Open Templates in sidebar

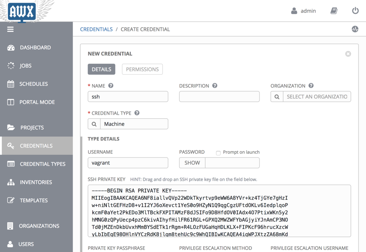tap(36, 201)
